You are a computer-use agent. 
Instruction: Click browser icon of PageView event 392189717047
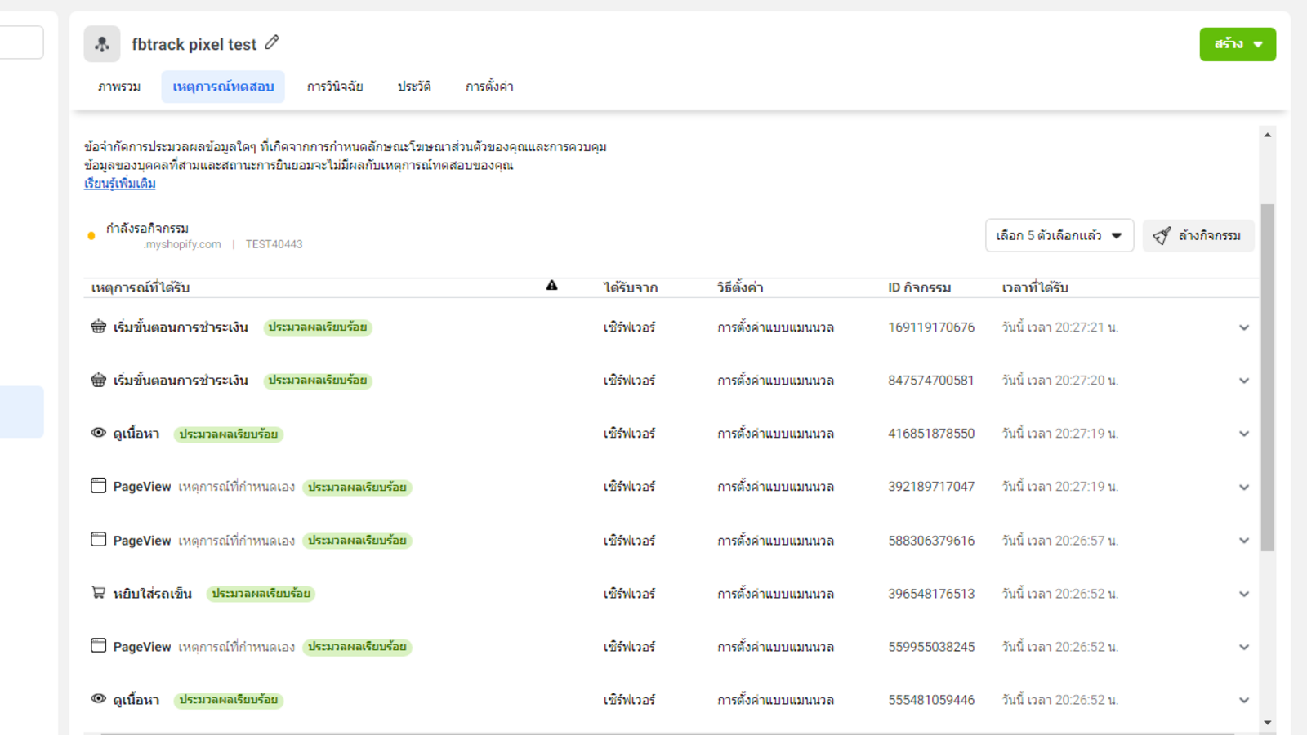tap(98, 486)
